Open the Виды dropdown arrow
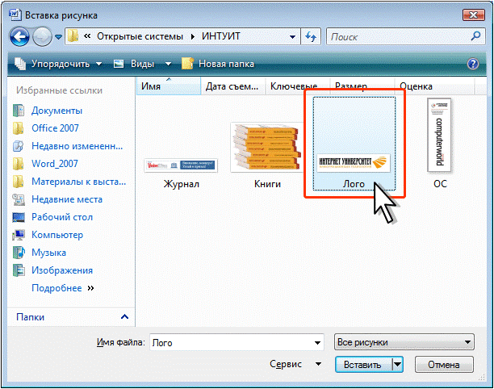494x389 pixels. point(168,64)
